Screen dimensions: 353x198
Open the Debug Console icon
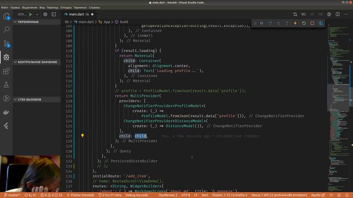(54, 14)
